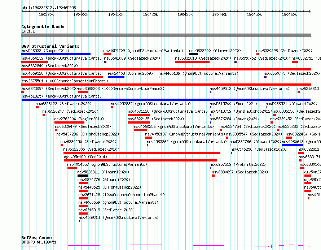Click nsv4069328 gnomAD variant label
Image resolution: width=321 pixels, height=250 pixels.
point(62,73)
